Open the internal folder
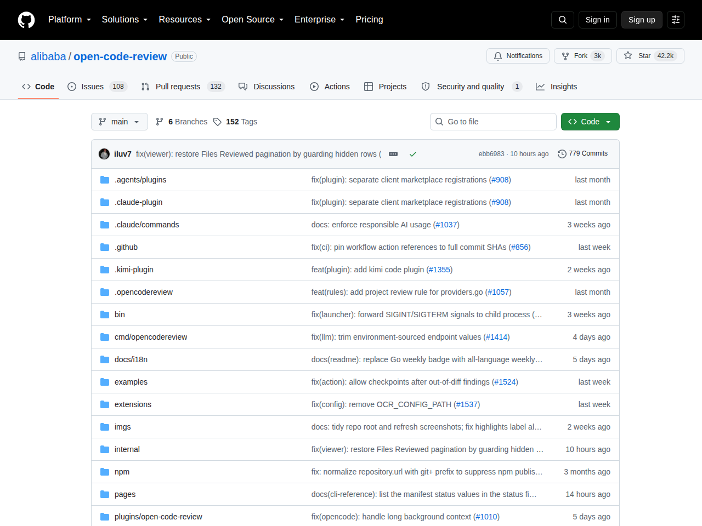This screenshot has width=702, height=526. coord(127,449)
